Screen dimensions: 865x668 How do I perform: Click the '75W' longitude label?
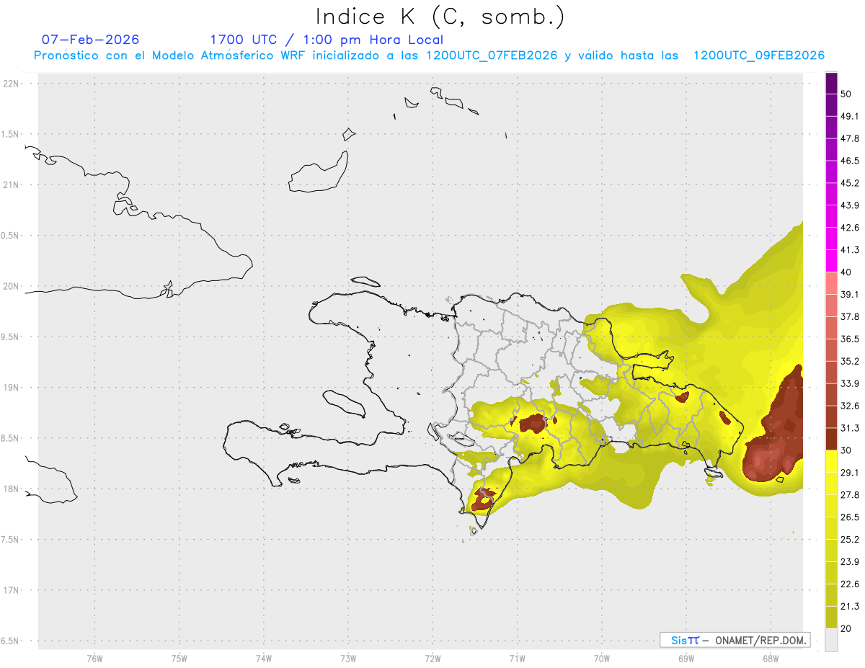tap(179, 659)
